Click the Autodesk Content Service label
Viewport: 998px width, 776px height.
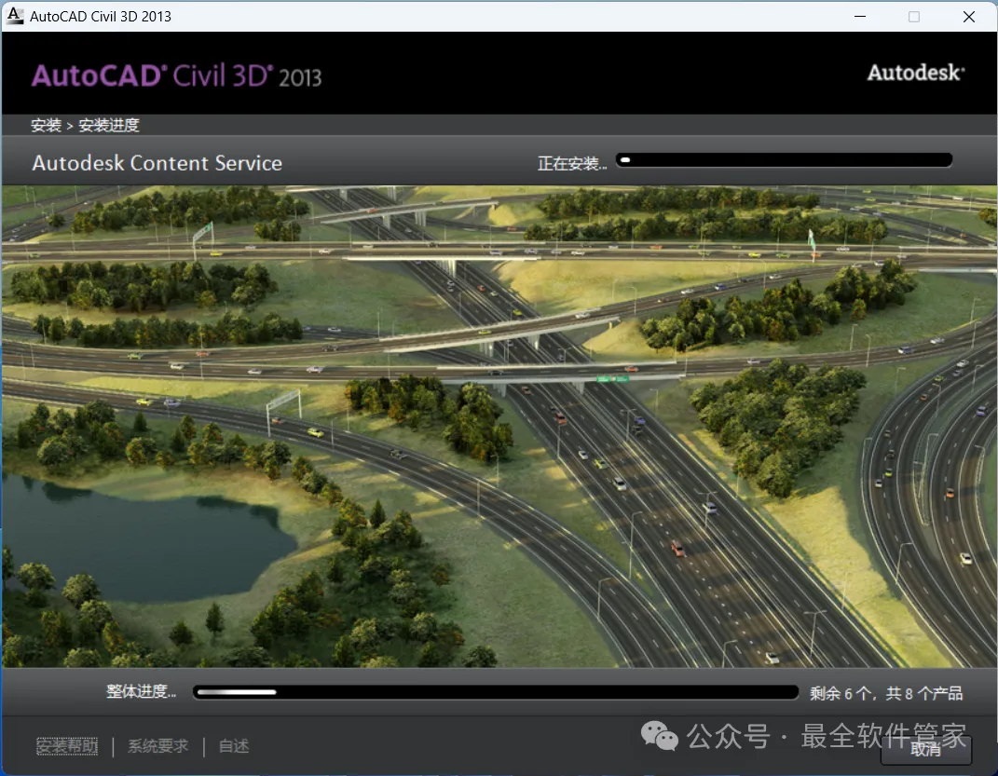[x=157, y=163]
